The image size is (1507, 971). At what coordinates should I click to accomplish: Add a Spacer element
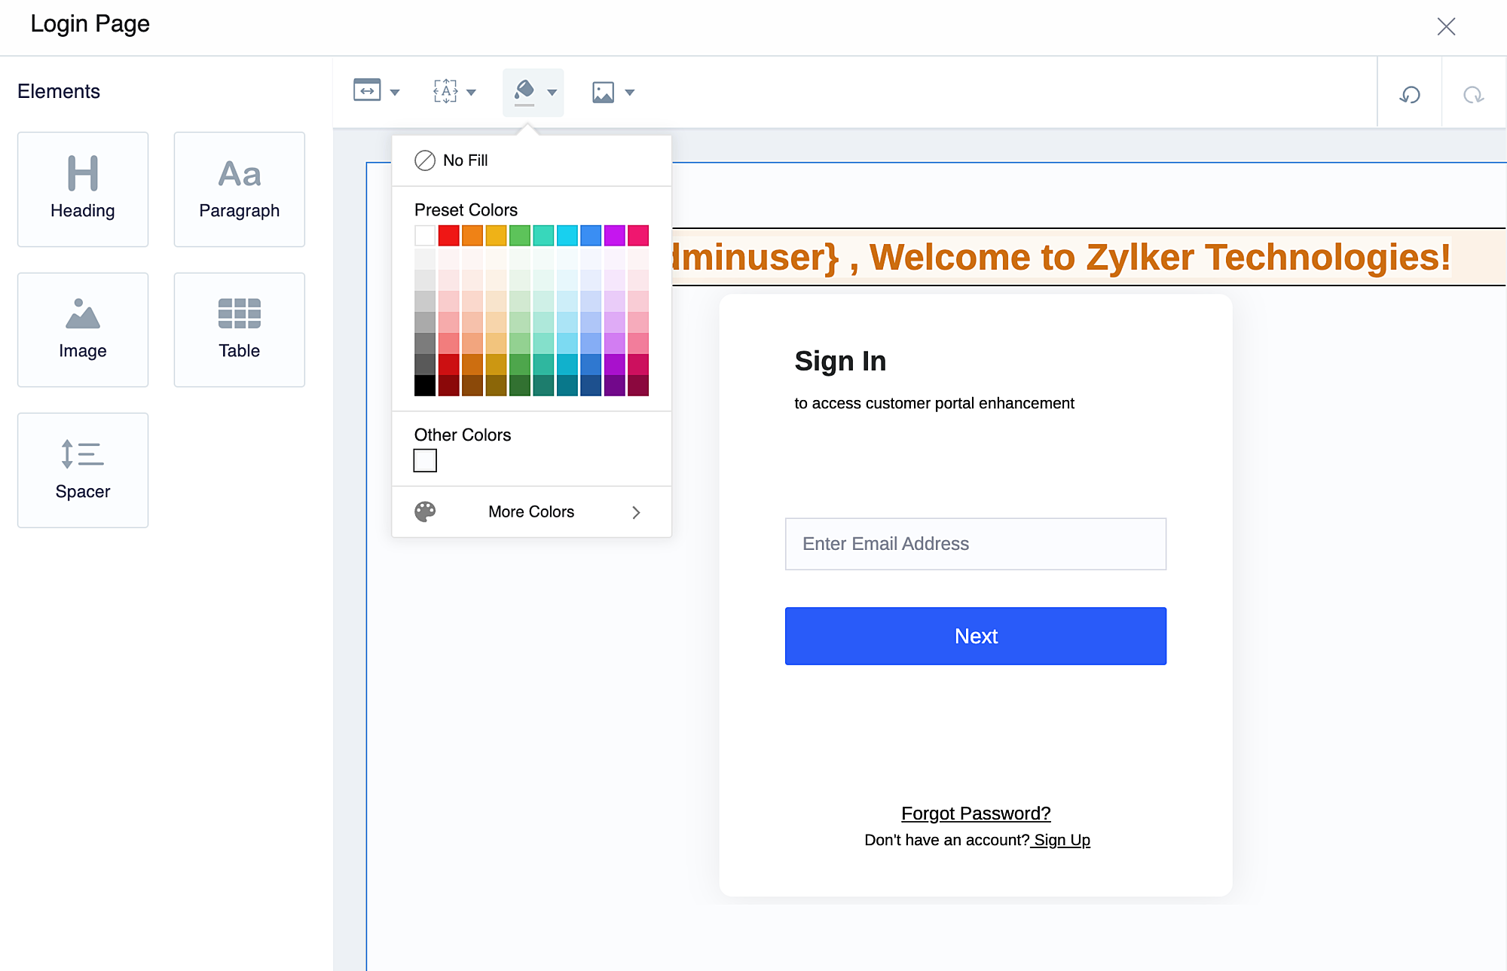point(83,470)
